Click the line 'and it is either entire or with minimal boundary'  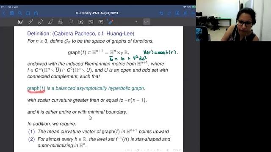click(77, 112)
